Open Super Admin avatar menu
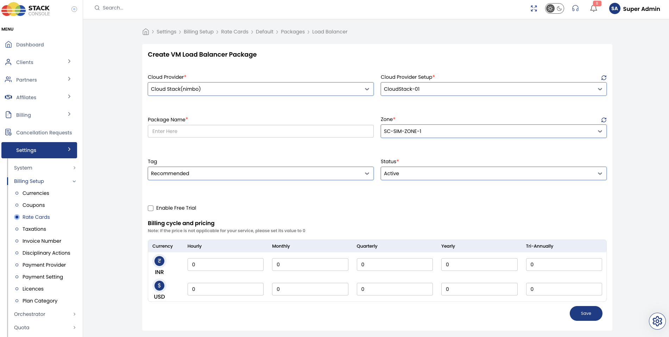This screenshot has width=669, height=337. click(x=615, y=9)
